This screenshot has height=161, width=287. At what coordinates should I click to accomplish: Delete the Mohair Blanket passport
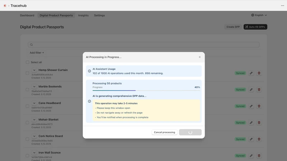click(x=259, y=123)
